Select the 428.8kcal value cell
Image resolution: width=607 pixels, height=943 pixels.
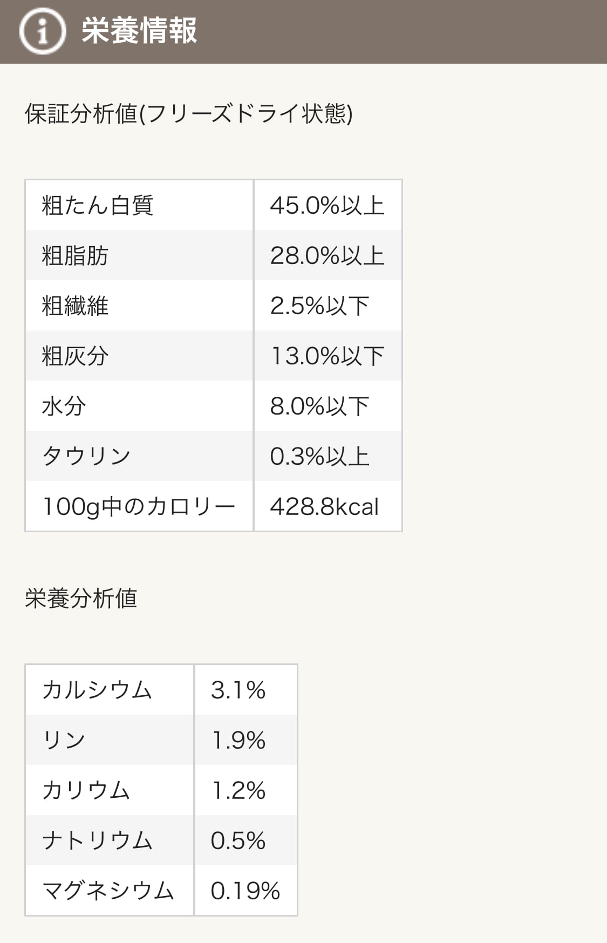click(324, 507)
